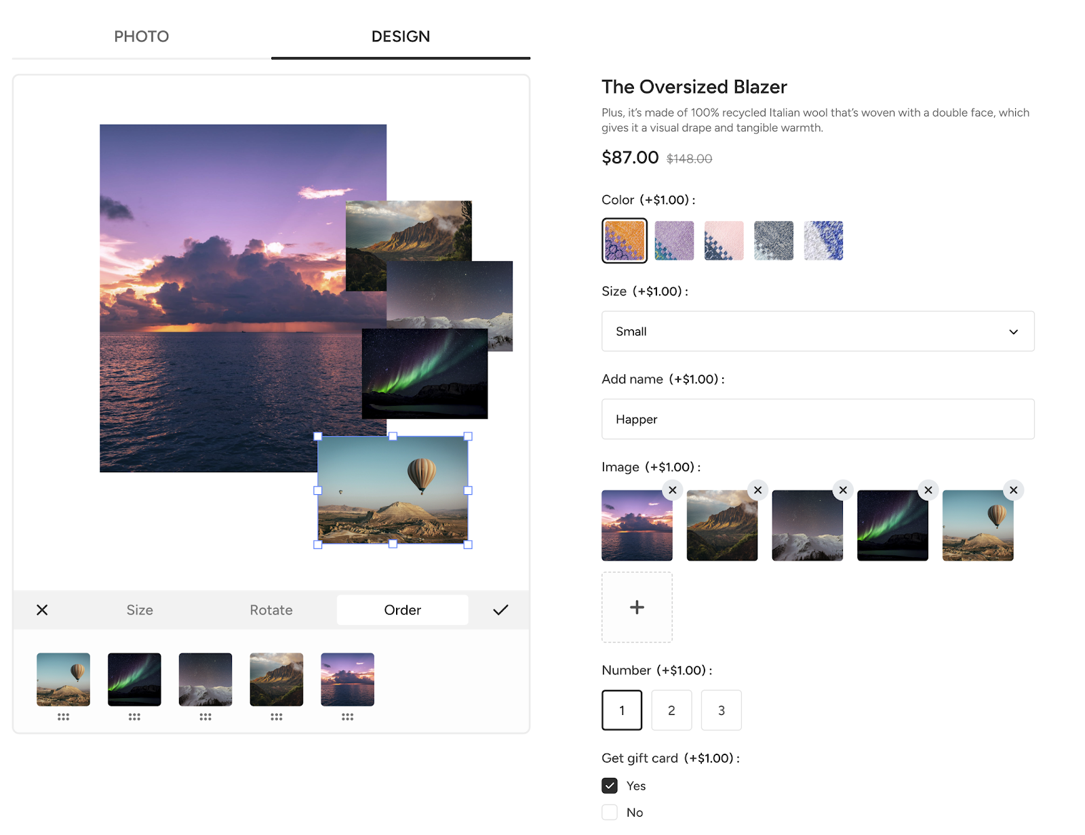Click the bottom-right resize handle of balloon image
The image size is (1085, 835).
(468, 544)
